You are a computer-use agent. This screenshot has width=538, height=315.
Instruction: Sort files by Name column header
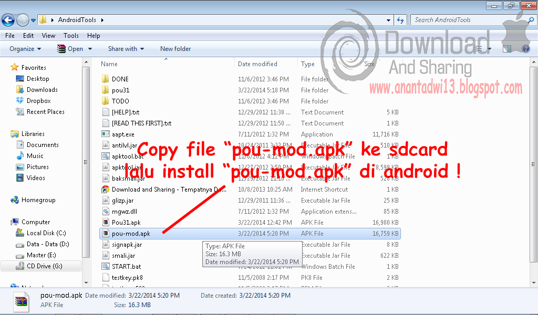pyautogui.click(x=109, y=64)
